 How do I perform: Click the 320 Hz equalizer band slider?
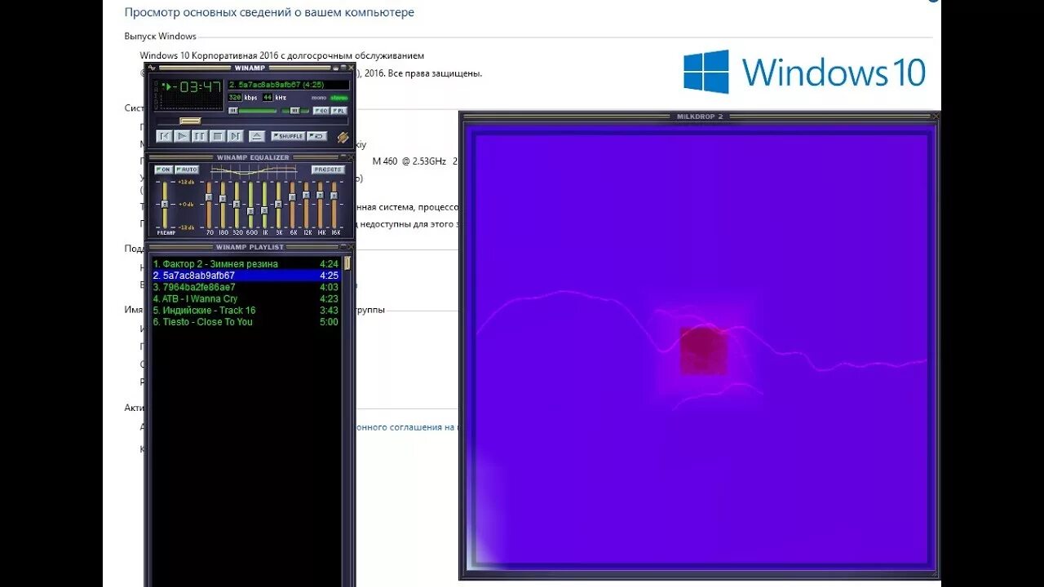[x=237, y=204]
